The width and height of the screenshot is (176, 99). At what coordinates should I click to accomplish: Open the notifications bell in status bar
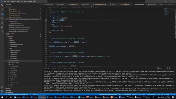[174, 94]
